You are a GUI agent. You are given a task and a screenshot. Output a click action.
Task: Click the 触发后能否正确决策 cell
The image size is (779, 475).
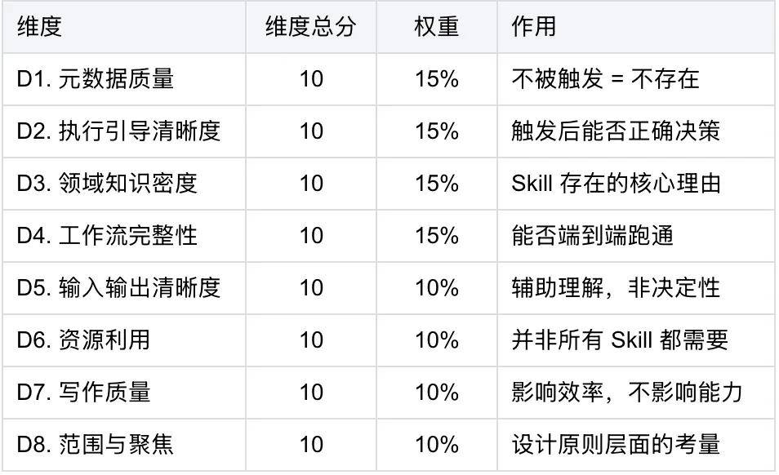636,131
